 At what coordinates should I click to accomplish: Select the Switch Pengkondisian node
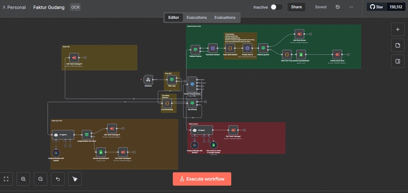point(192,84)
